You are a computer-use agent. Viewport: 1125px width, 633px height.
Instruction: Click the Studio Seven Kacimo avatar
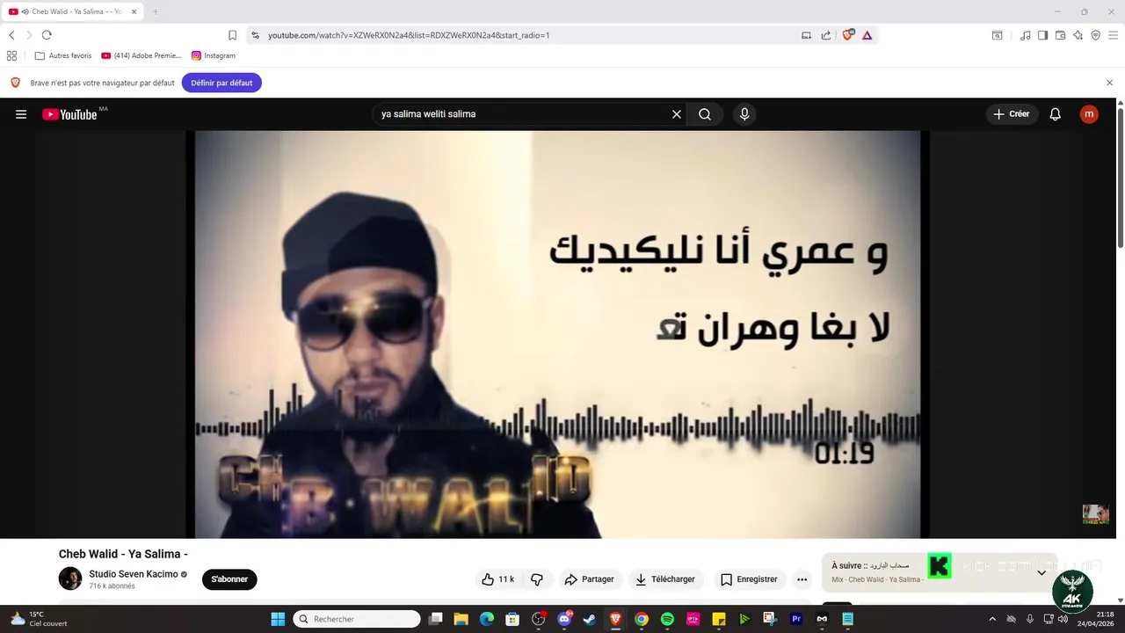pos(70,578)
